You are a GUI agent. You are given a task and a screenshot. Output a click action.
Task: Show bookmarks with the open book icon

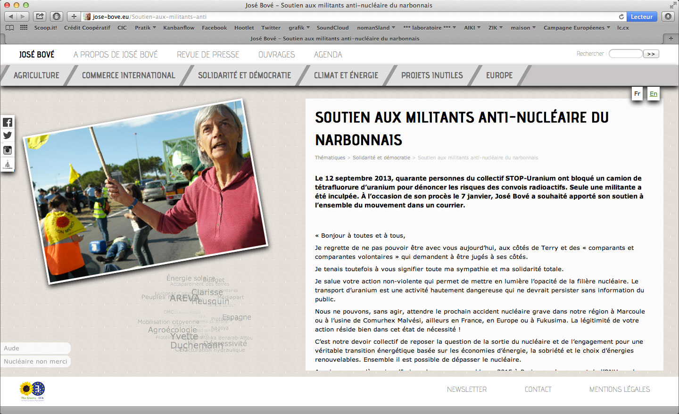(9, 28)
